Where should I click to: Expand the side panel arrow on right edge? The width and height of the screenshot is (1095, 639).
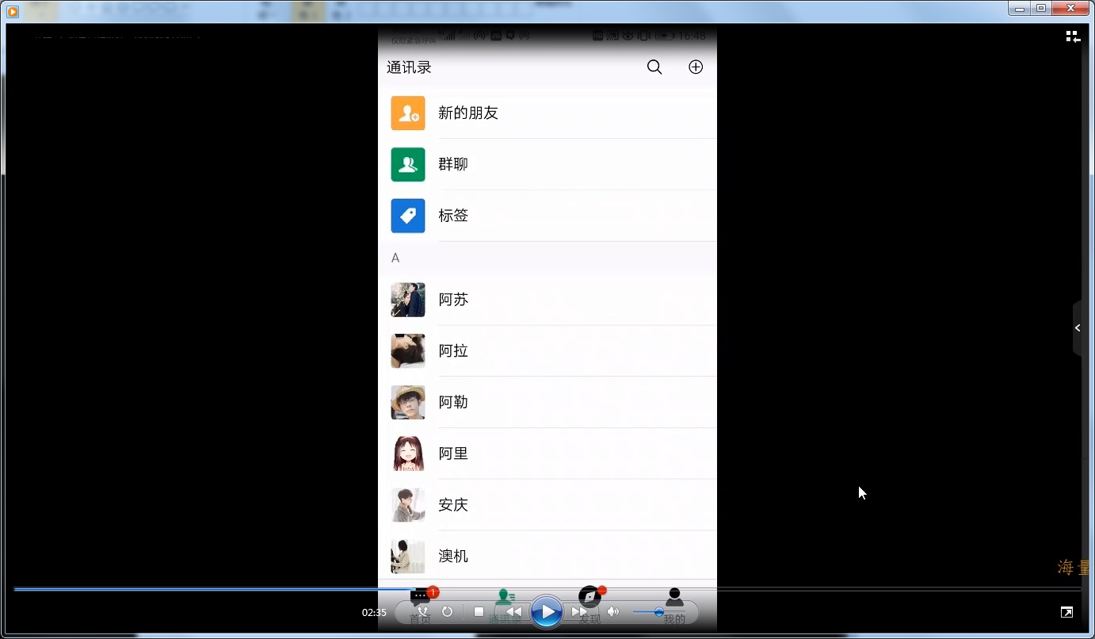[x=1078, y=327]
